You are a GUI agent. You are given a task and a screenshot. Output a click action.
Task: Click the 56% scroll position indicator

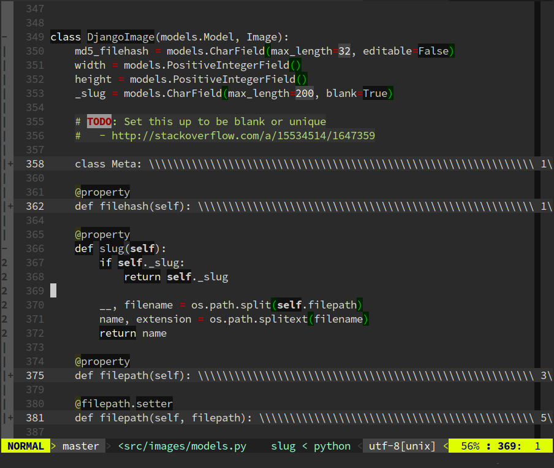click(x=470, y=446)
